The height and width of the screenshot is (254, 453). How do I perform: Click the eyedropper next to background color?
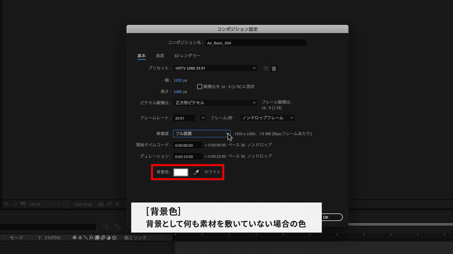point(196,172)
